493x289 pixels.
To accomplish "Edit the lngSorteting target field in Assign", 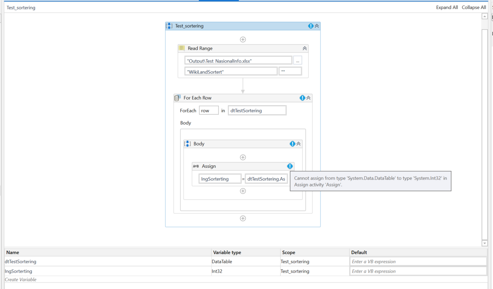I will tap(220, 179).
